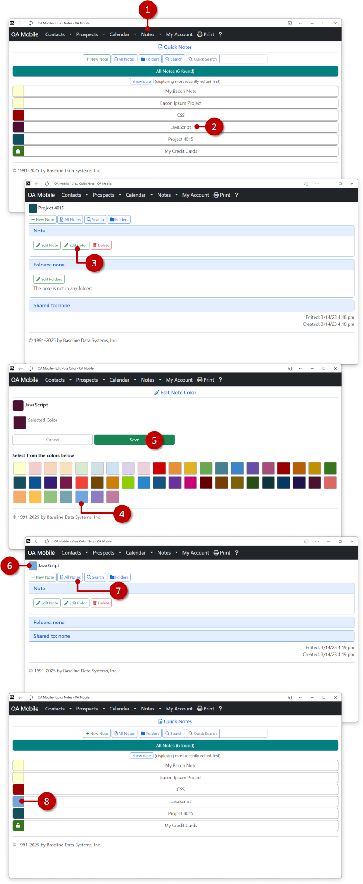Expand Notes dropdown in top Quick Notes window
The height and width of the screenshot is (884, 363).
151,34
